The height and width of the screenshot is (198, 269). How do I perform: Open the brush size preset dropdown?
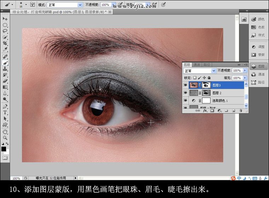(26, 5)
